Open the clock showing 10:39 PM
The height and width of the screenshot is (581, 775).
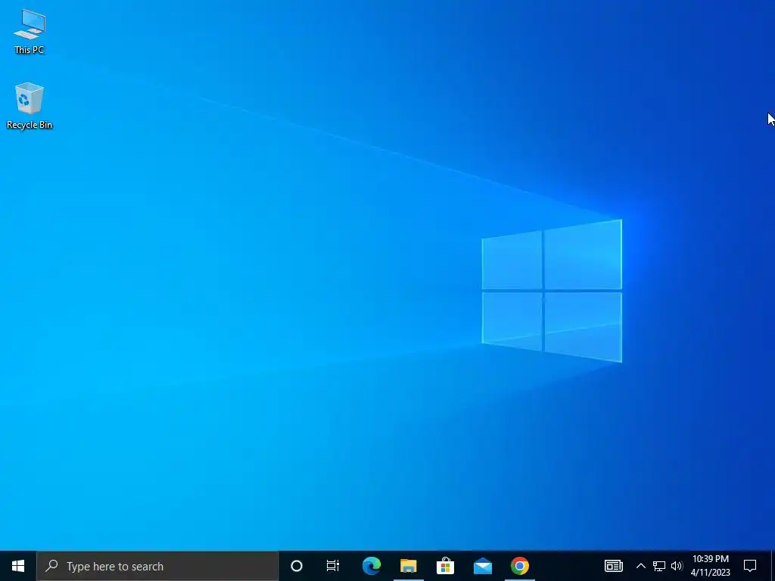(x=710, y=566)
